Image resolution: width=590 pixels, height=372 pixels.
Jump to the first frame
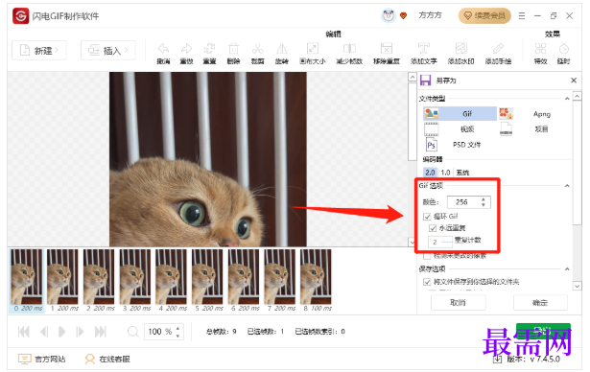24,332
